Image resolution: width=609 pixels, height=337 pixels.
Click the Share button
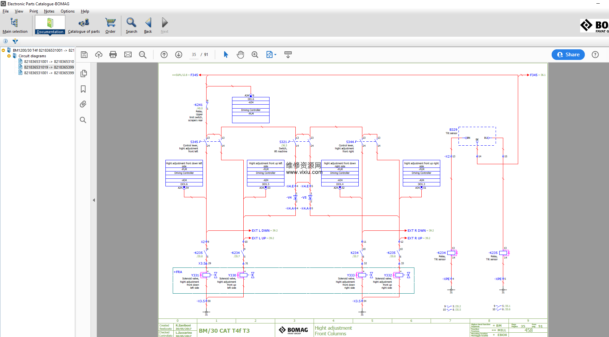coord(568,55)
